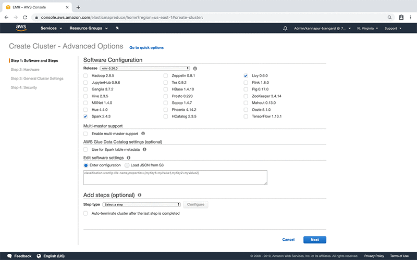Toggle Enable multi-master support checkbox
The width and height of the screenshot is (417, 260).
85,134
